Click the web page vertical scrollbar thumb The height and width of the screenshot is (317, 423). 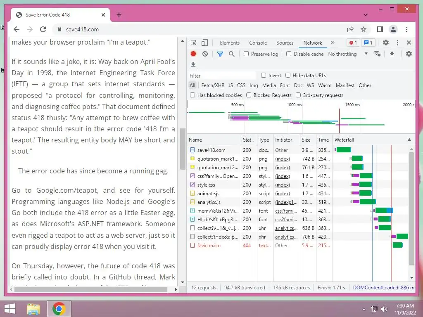pos(183,149)
